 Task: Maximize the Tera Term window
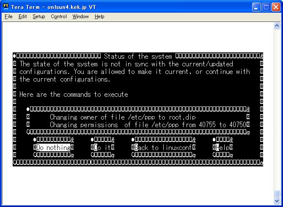(266, 7)
